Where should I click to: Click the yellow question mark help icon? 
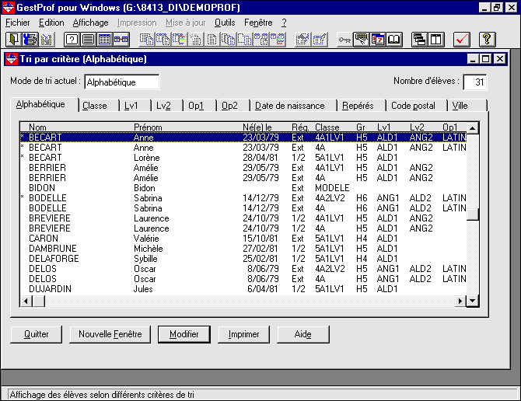click(487, 39)
